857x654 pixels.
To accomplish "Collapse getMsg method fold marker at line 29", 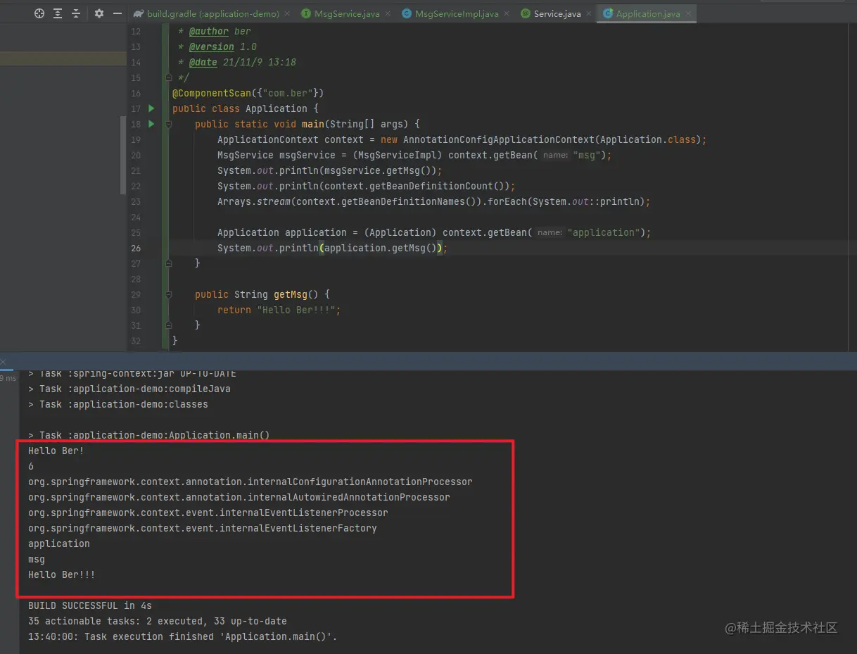I will point(168,294).
